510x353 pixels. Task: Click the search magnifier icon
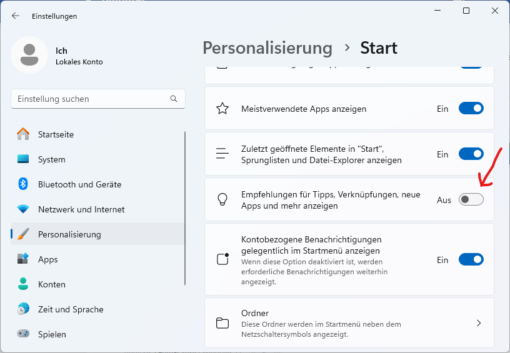(x=174, y=99)
